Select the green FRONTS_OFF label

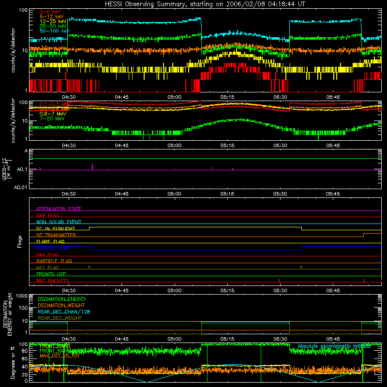click(x=51, y=274)
